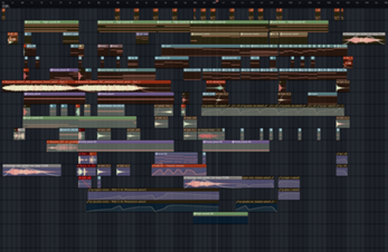Click the smaller dark teal automation clip
Image resolution: width=388 pixels, height=252 pixels.
click(256, 206)
